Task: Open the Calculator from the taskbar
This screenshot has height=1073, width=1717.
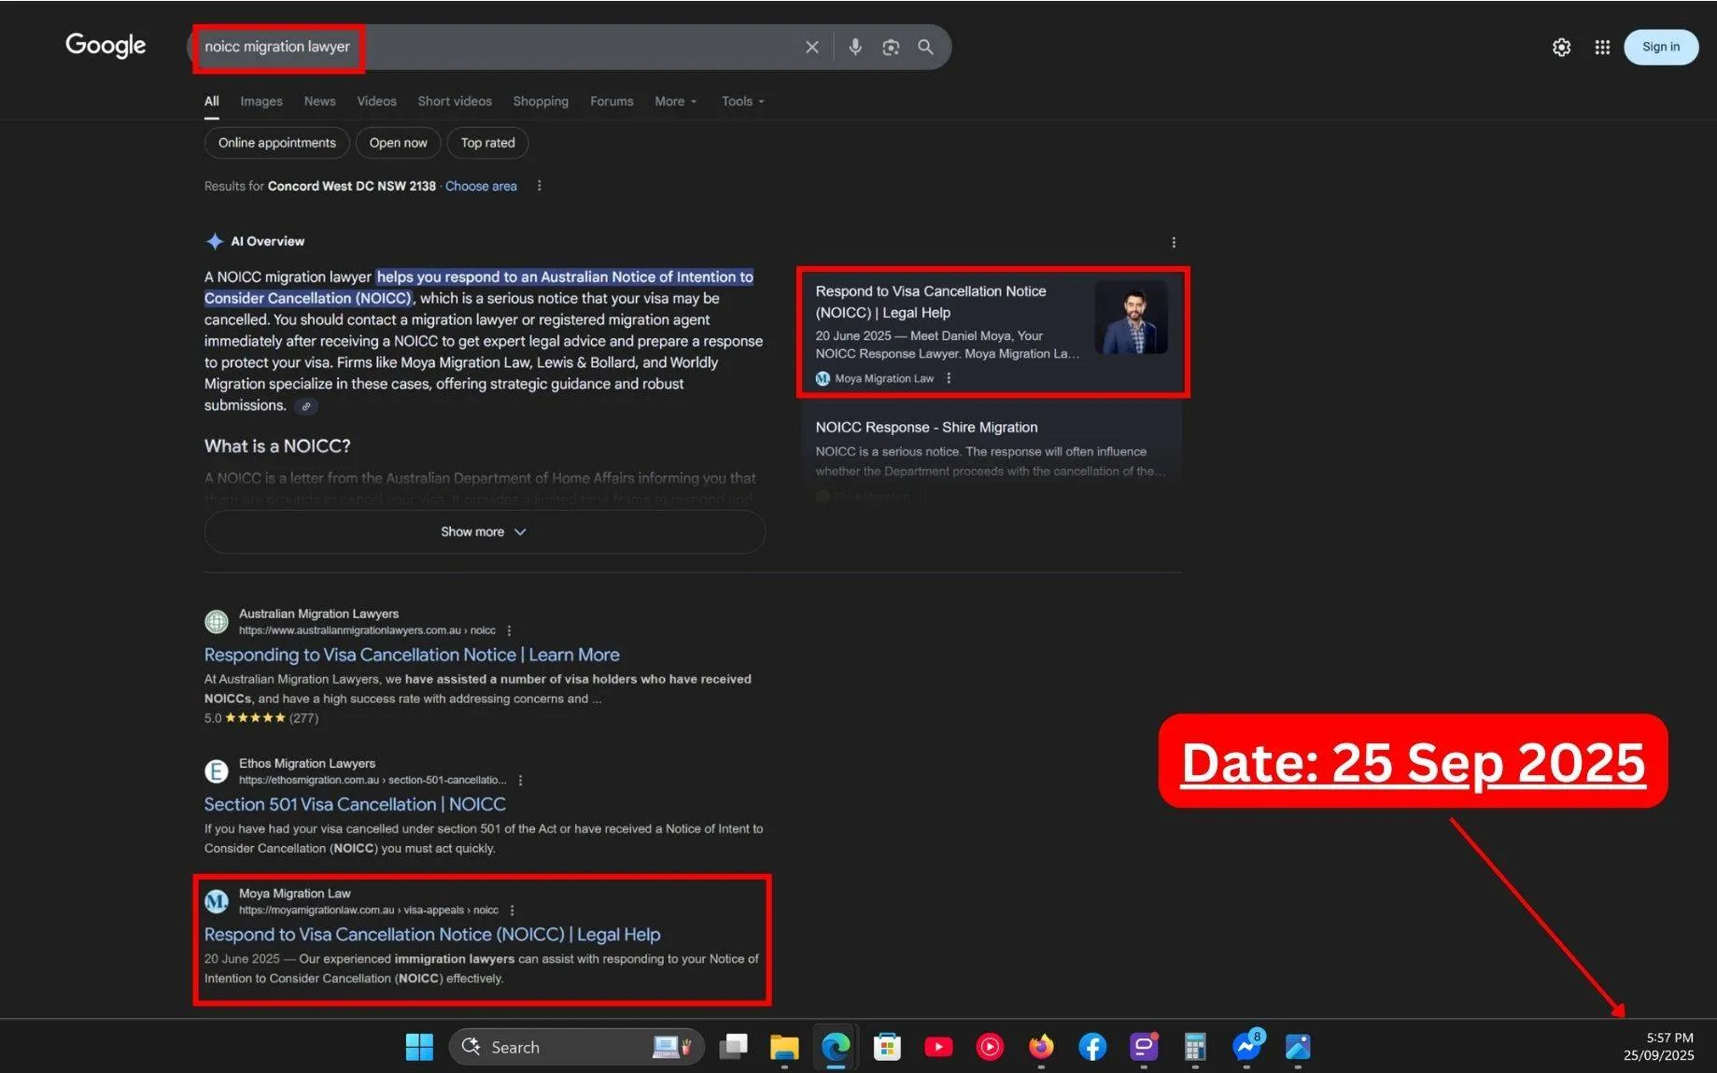Action: pos(1194,1047)
